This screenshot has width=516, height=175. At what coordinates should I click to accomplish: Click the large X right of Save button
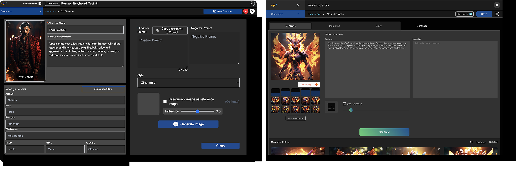pyautogui.click(x=497, y=14)
